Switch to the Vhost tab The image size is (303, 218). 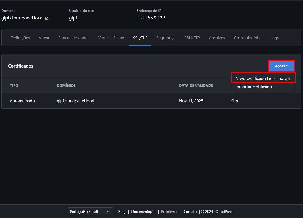pyautogui.click(x=44, y=38)
